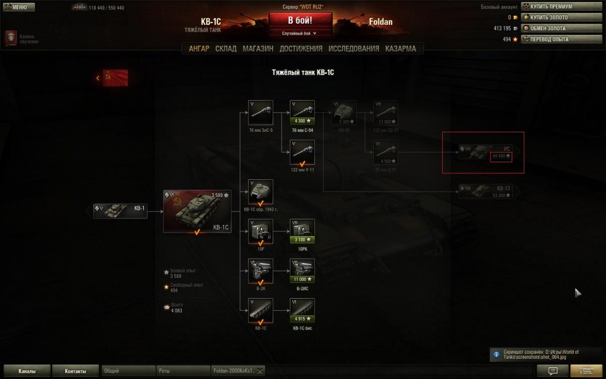Select the КВ-1С обр. 1942 г. turret icon
606x379 pixels.
tap(261, 192)
